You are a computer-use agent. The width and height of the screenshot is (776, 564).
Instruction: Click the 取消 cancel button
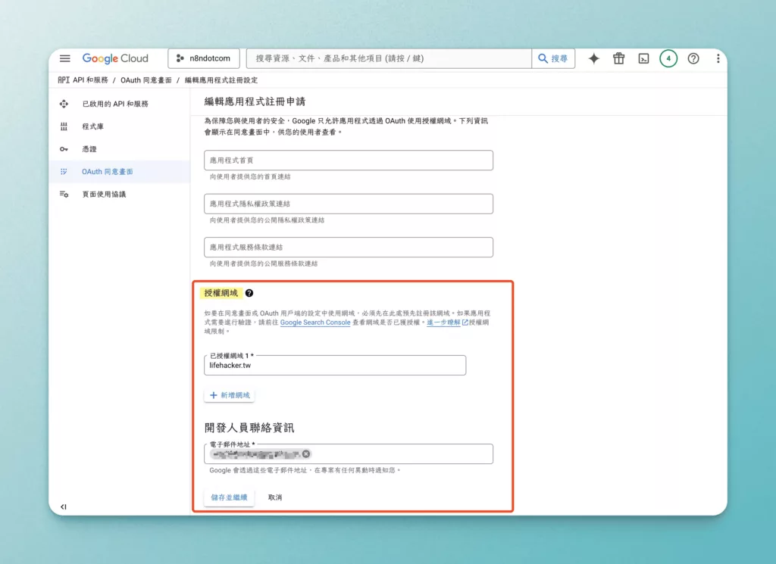pos(274,497)
